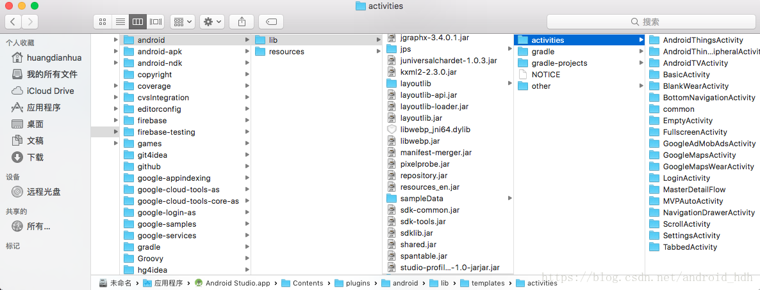Screen dimensions: 760x290
Task: Open 文稿 in sidebar
Action: click(28, 140)
